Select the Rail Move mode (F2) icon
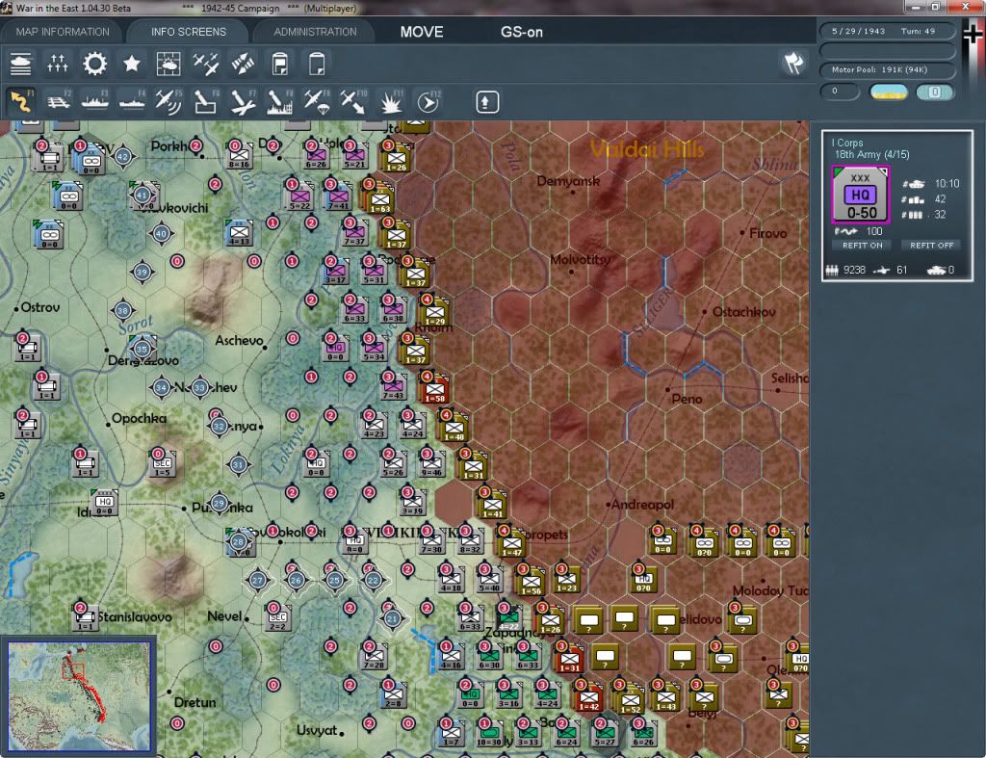 (x=59, y=101)
